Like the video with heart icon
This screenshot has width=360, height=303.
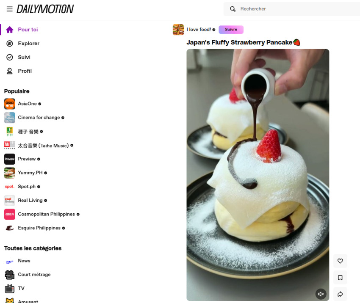point(340,261)
